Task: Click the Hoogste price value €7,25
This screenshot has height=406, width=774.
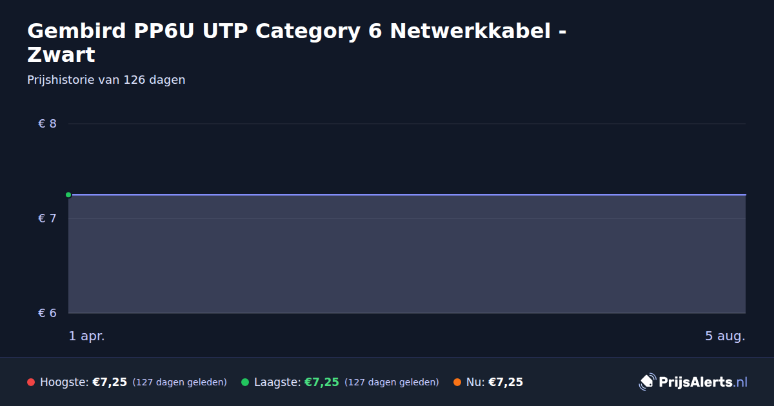Action: point(110,382)
